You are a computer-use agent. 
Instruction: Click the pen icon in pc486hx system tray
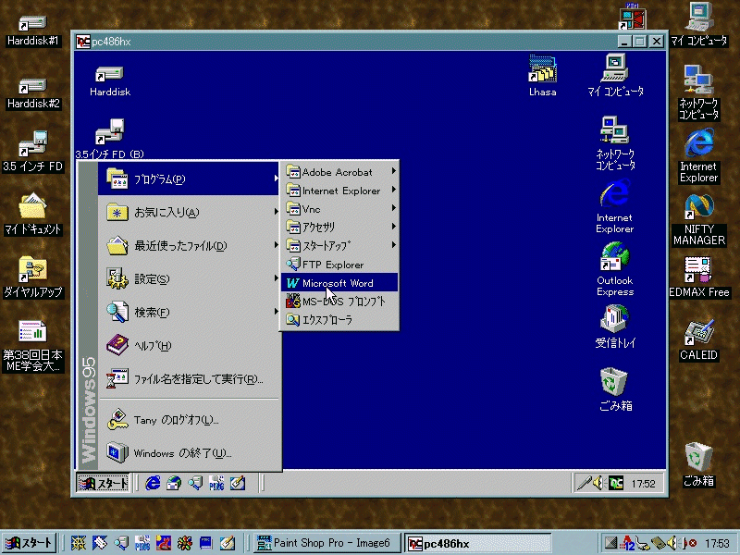(584, 483)
